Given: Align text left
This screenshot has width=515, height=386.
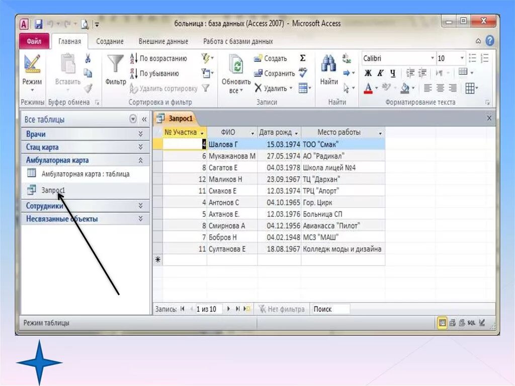Looking at the screenshot, I should pos(427,88).
